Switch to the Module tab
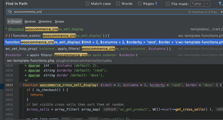The height and width of the screenshot is (120, 223). point(30,21)
